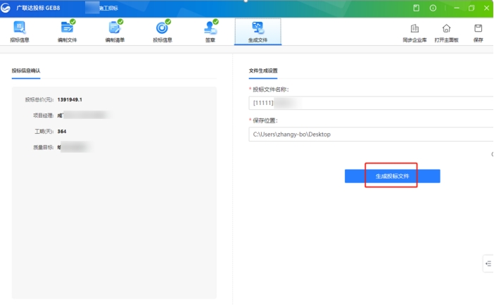The height and width of the screenshot is (305, 494).
Task: Open the 招标信息 step in toolbar
Action: coord(20,32)
